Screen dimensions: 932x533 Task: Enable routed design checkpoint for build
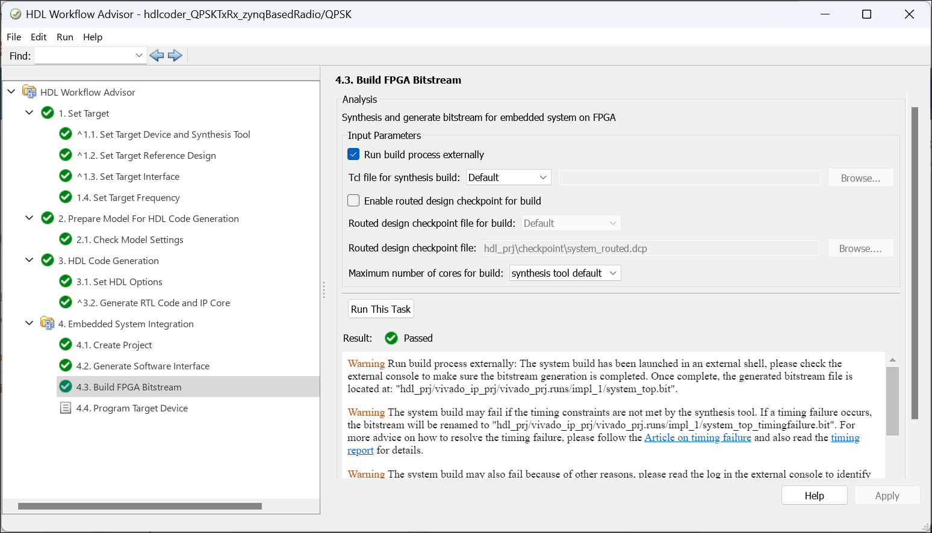click(x=354, y=201)
